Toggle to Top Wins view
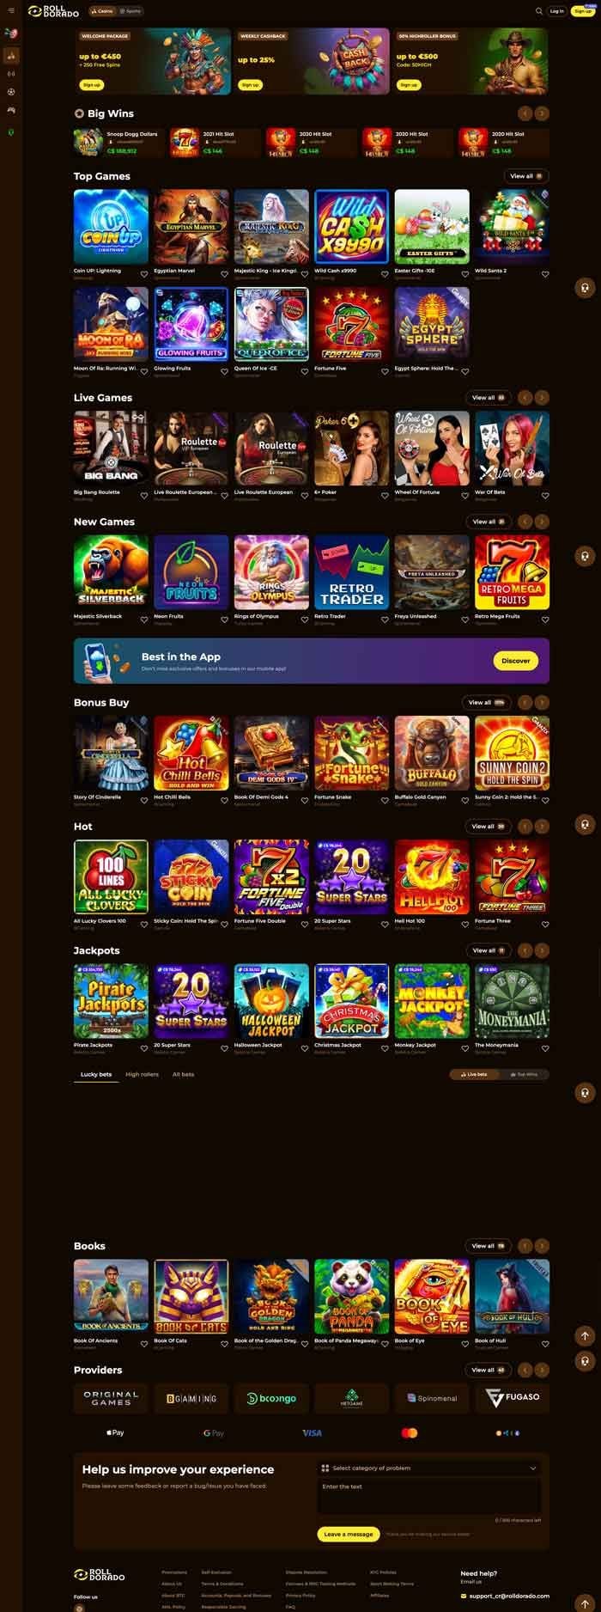Image resolution: width=601 pixels, height=1612 pixels. (525, 1074)
